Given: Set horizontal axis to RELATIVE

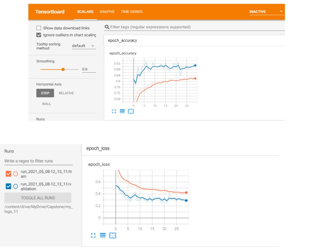Looking at the screenshot, I should click(66, 93).
